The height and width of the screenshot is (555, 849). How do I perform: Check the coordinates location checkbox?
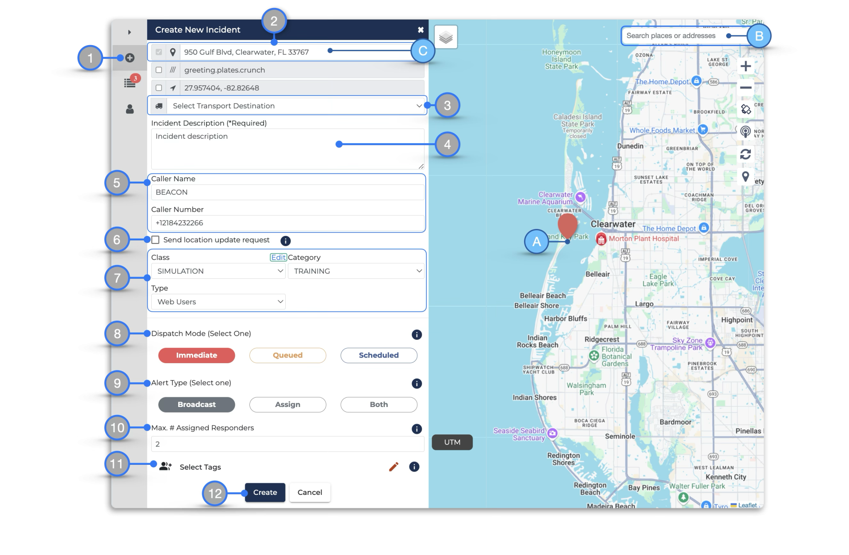coord(159,87)
